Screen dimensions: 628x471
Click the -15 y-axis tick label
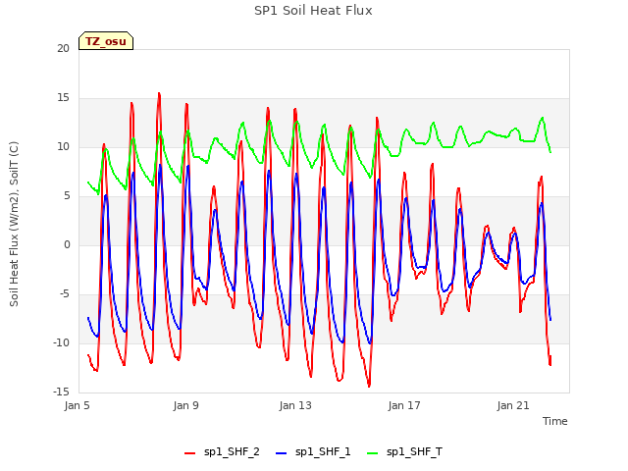coord(62,392)
